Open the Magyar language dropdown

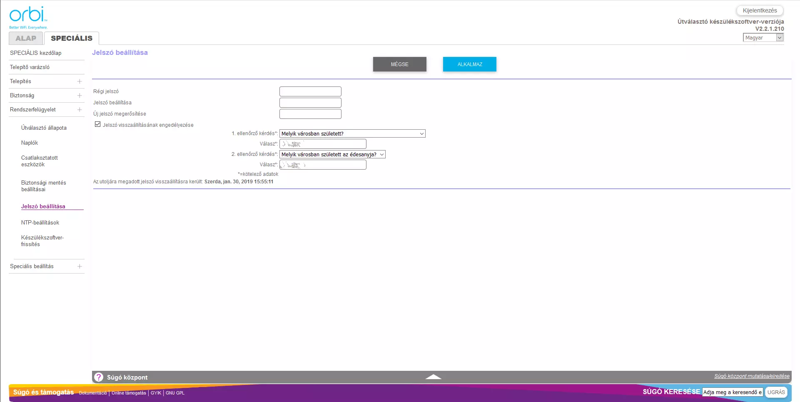coord(763,38)
